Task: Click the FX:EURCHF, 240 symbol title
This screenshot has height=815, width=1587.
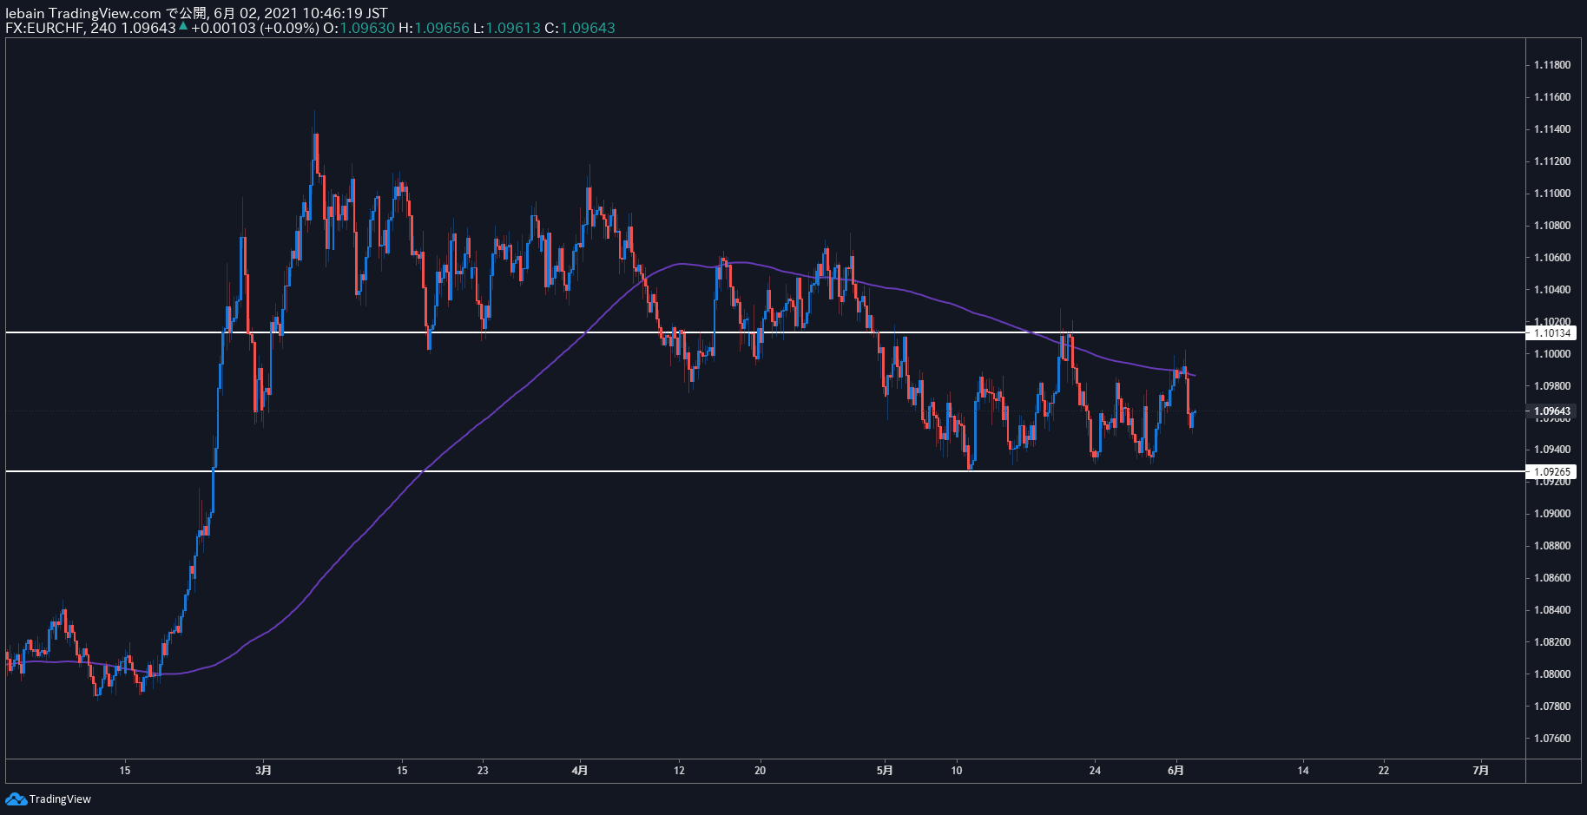Action: click(61, 28)
